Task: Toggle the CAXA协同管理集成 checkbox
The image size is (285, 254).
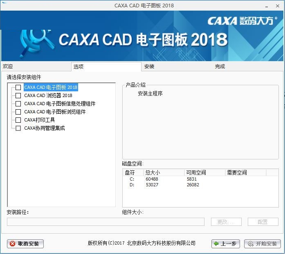Action: click(x=18, y=128)
